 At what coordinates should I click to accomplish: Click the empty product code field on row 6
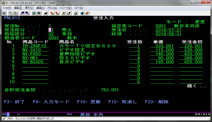coord(35,66)
